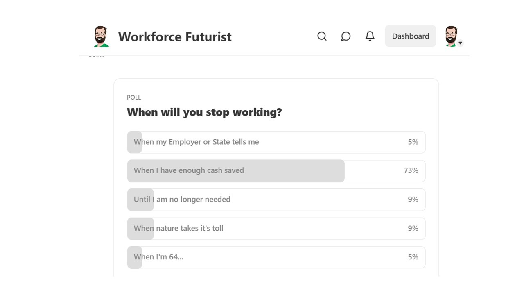
Task: Click the Workforce Futurist logo avatar
Action: click(x=101, y=36)
